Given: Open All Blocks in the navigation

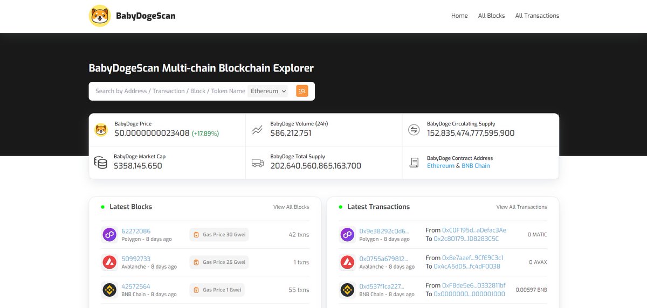Looking at the screenshot, I should [492, 16].
